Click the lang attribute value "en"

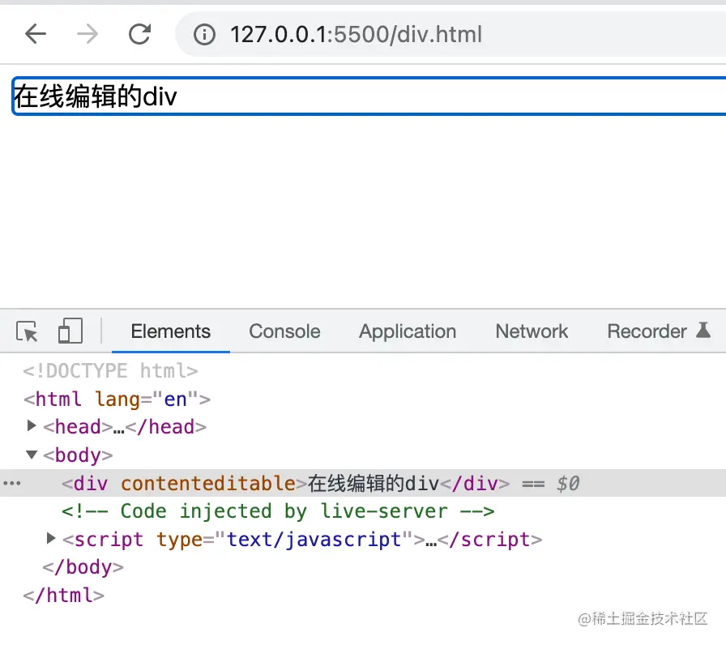click(x=175, y=399)
